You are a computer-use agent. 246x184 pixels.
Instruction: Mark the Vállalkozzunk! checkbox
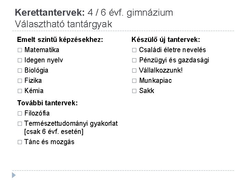click(134, 71)
